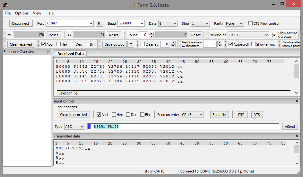Close the Transmitted data panel
The width and height of the screenshot is (303, 177).
coord(297,136)
